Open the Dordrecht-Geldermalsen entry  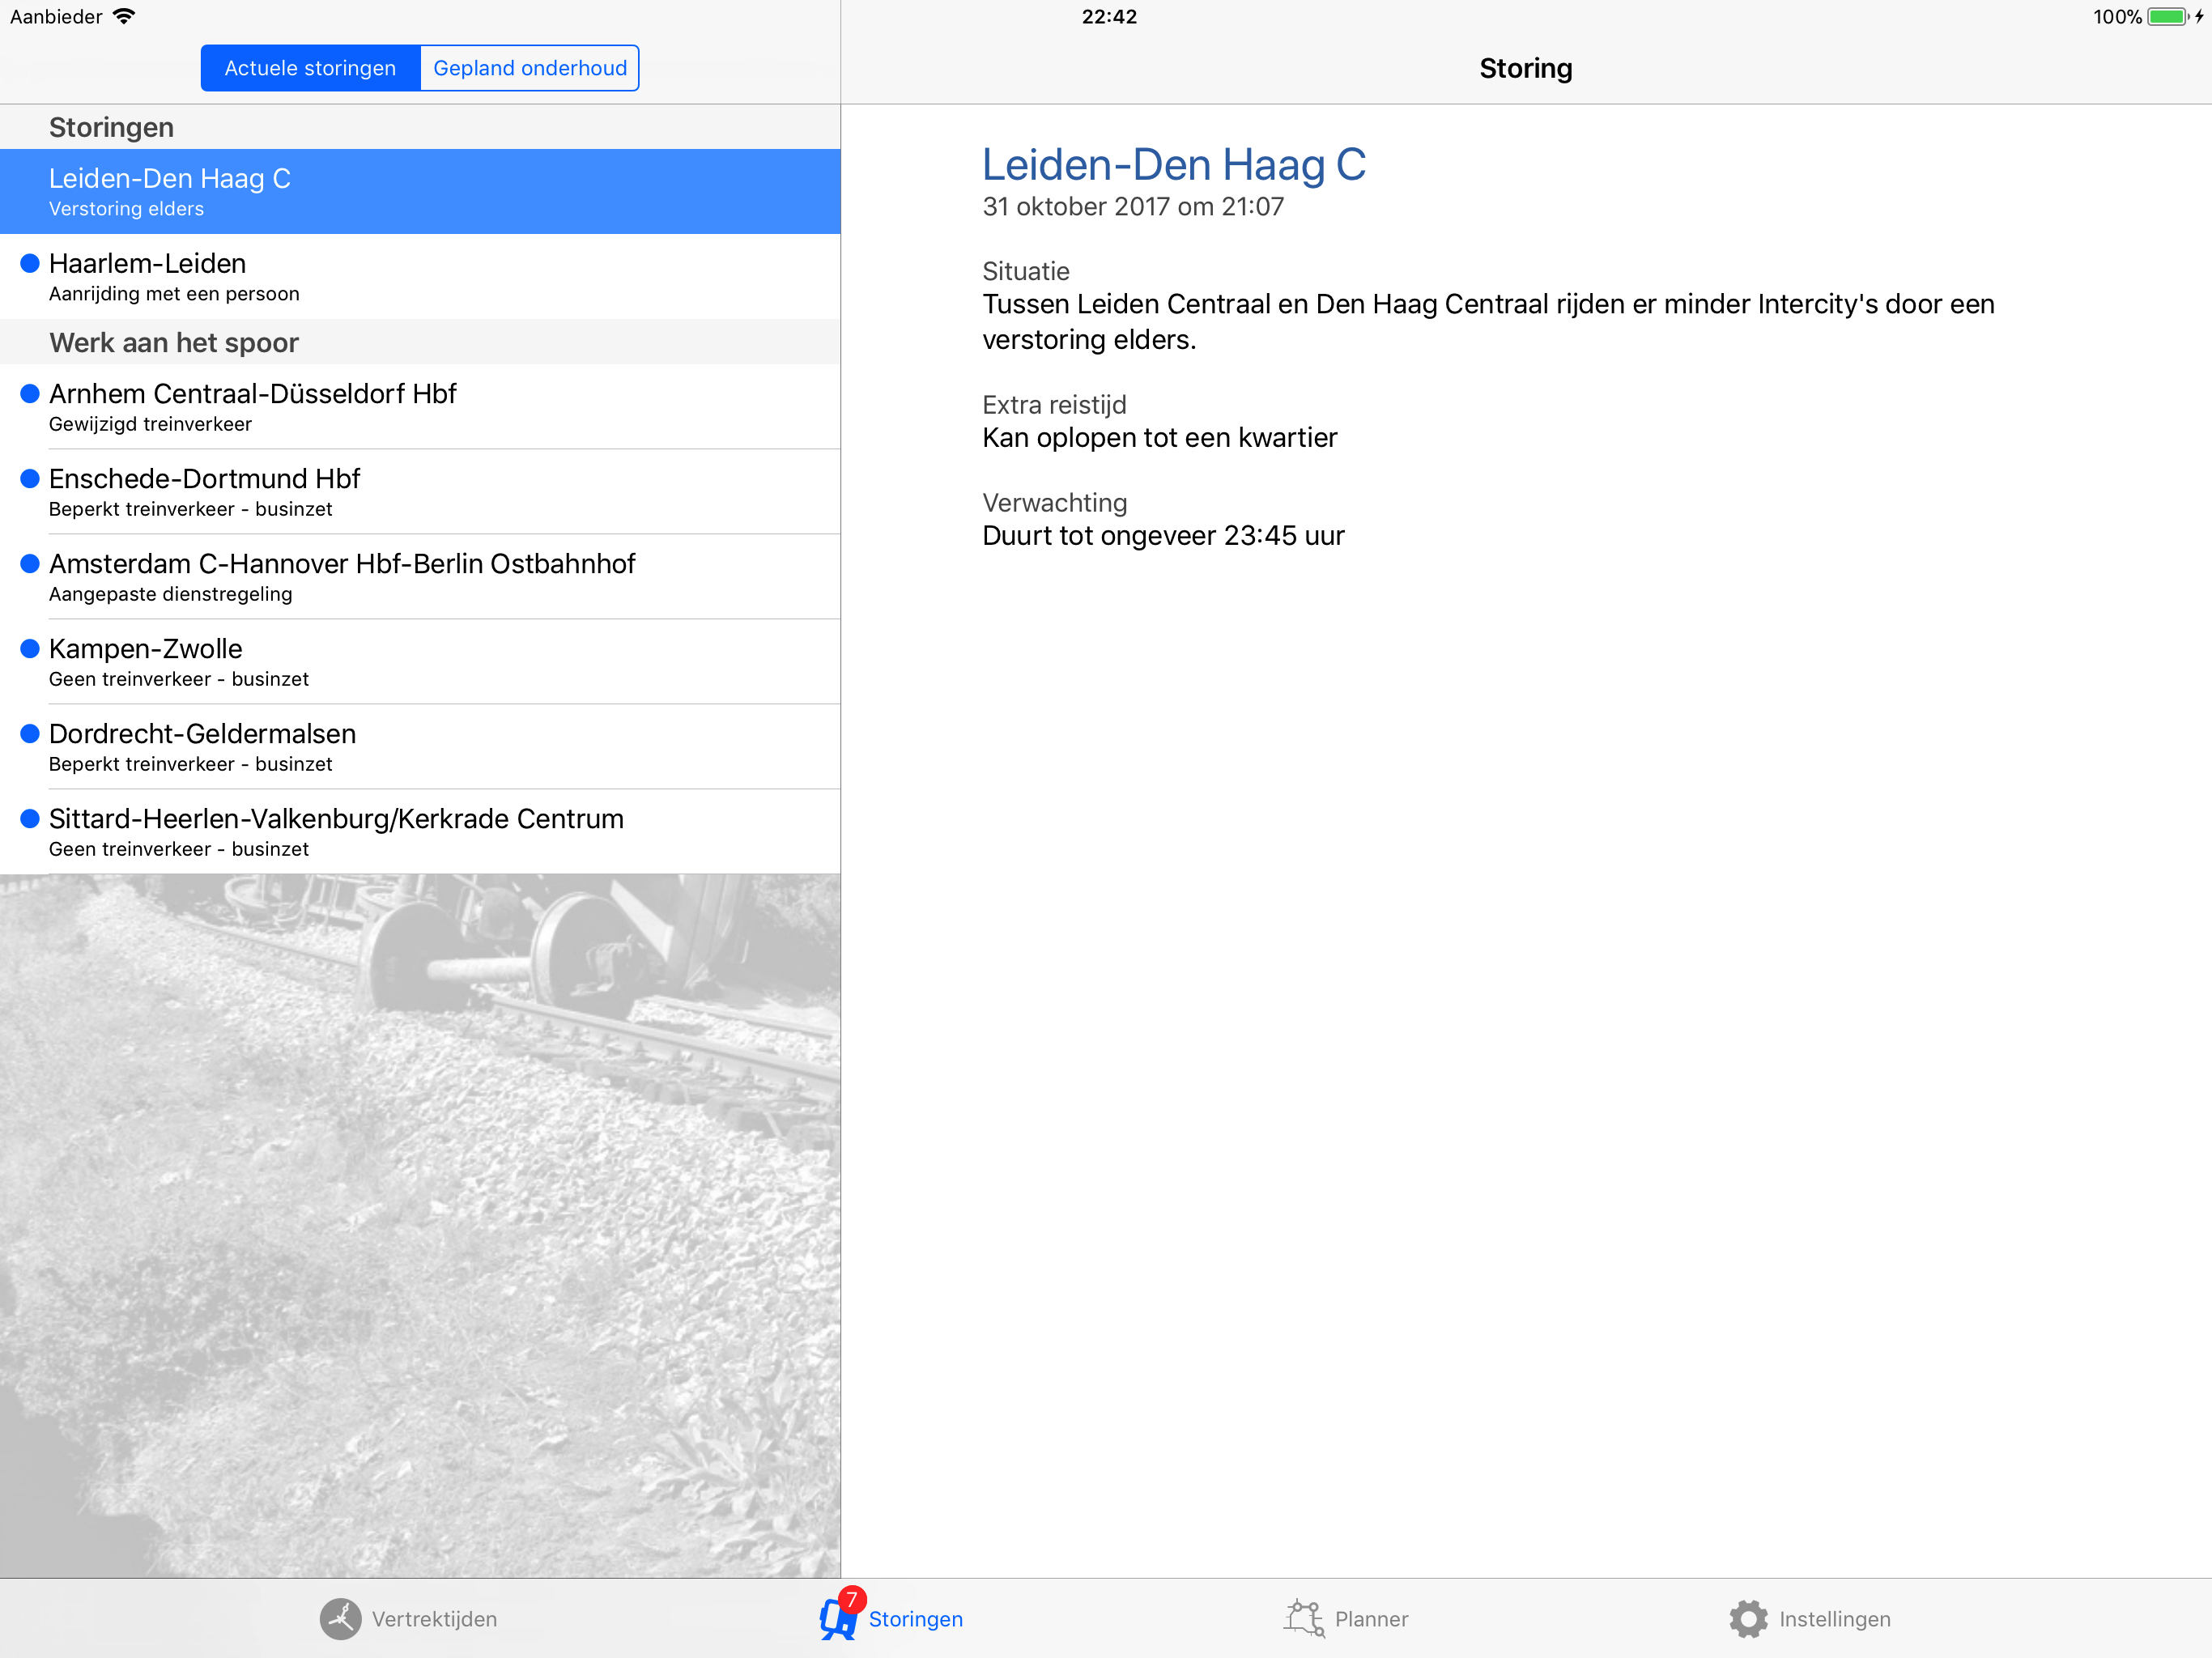pyautogui.click(x=420, y=747)
